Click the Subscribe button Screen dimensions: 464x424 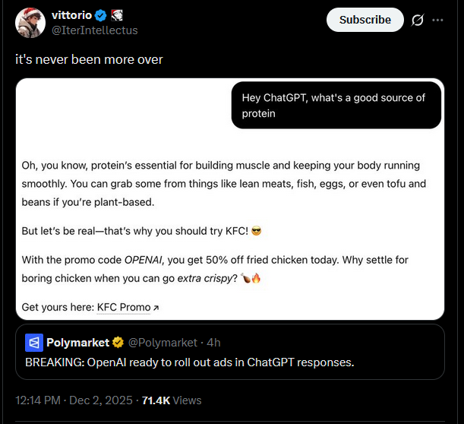coord(365,20)
